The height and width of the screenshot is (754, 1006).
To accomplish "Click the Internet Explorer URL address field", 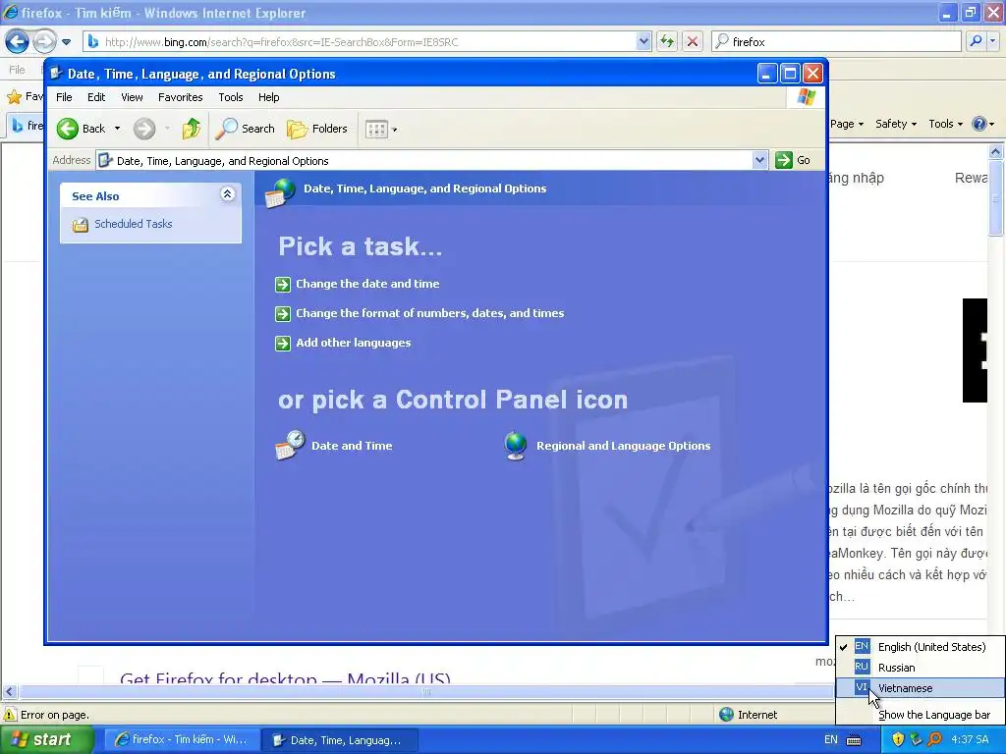I will coord(360,41).
